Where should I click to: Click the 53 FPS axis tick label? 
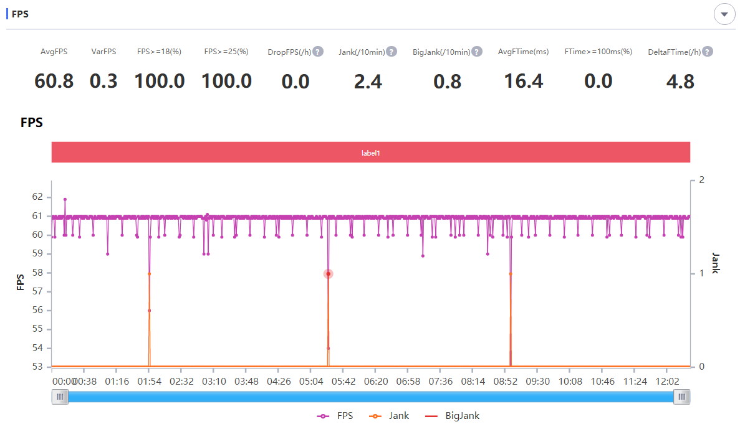[x=37, y=366]
